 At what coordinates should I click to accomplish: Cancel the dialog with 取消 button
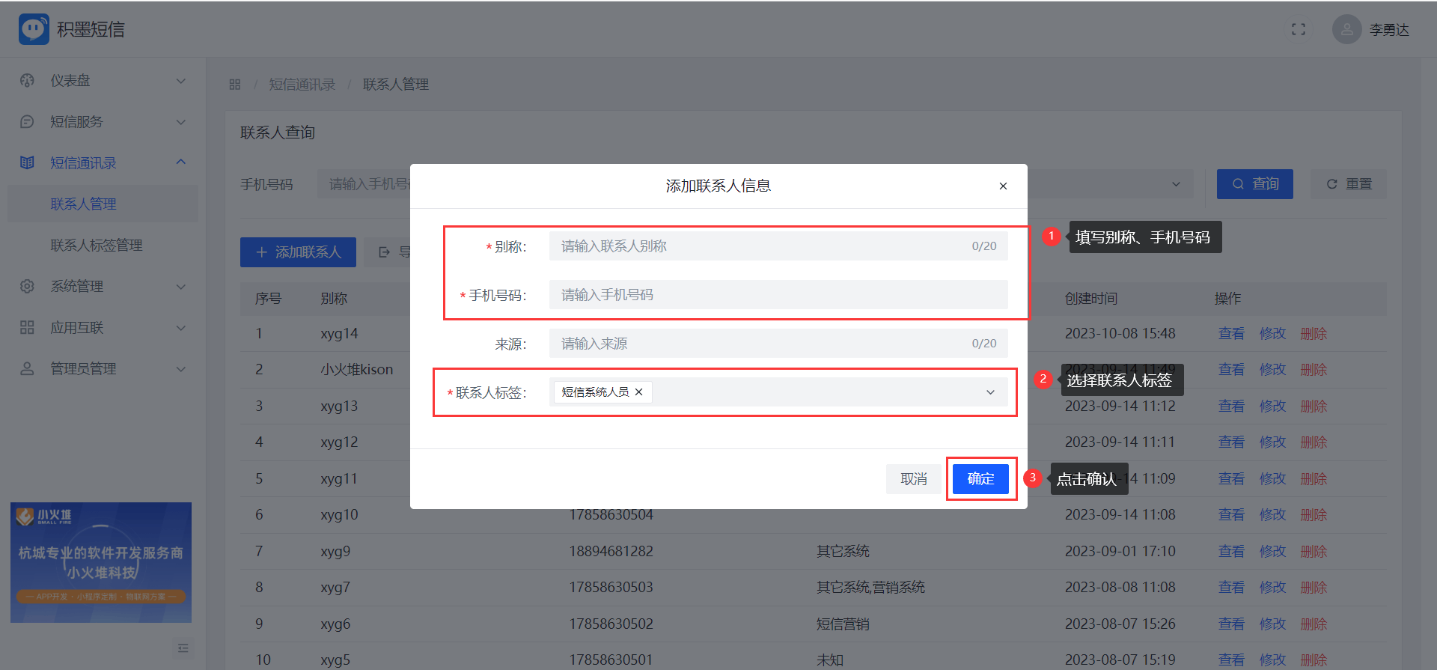(913, 478)
